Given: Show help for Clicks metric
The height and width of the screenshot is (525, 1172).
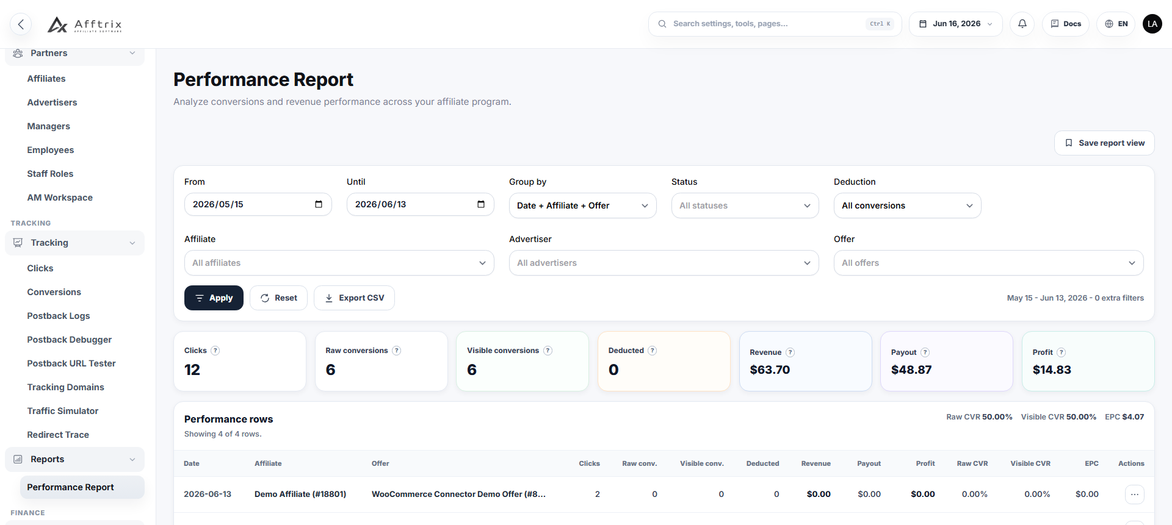Looking at the screenshot, I should click(x=215, y=351).
